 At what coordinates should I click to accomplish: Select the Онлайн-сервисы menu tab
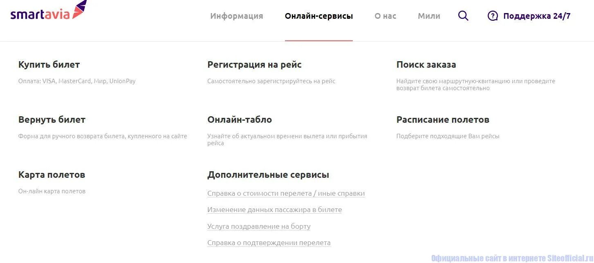(x=319, y=16)
